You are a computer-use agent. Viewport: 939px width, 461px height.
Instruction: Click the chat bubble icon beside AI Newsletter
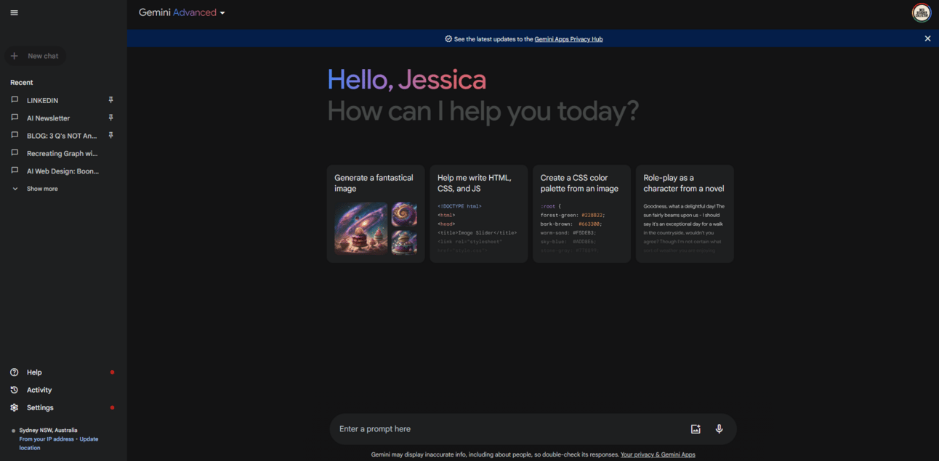(x=15, y=118)
